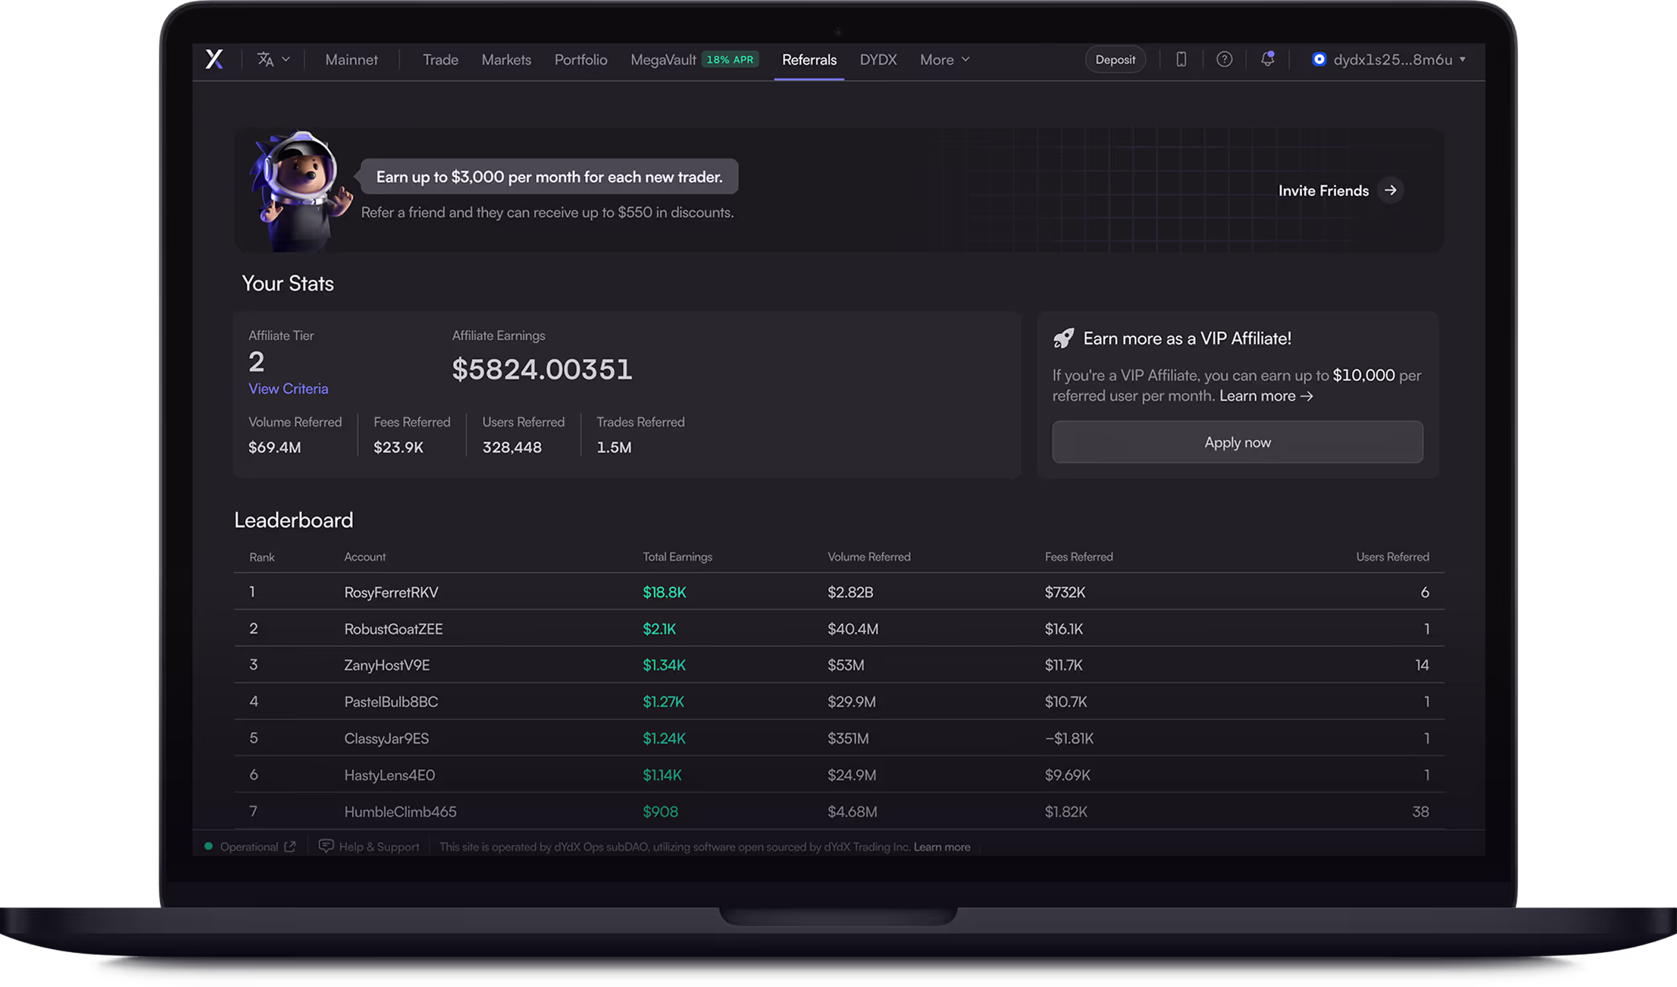Click the Operational status link

click(x=249, y=847)
